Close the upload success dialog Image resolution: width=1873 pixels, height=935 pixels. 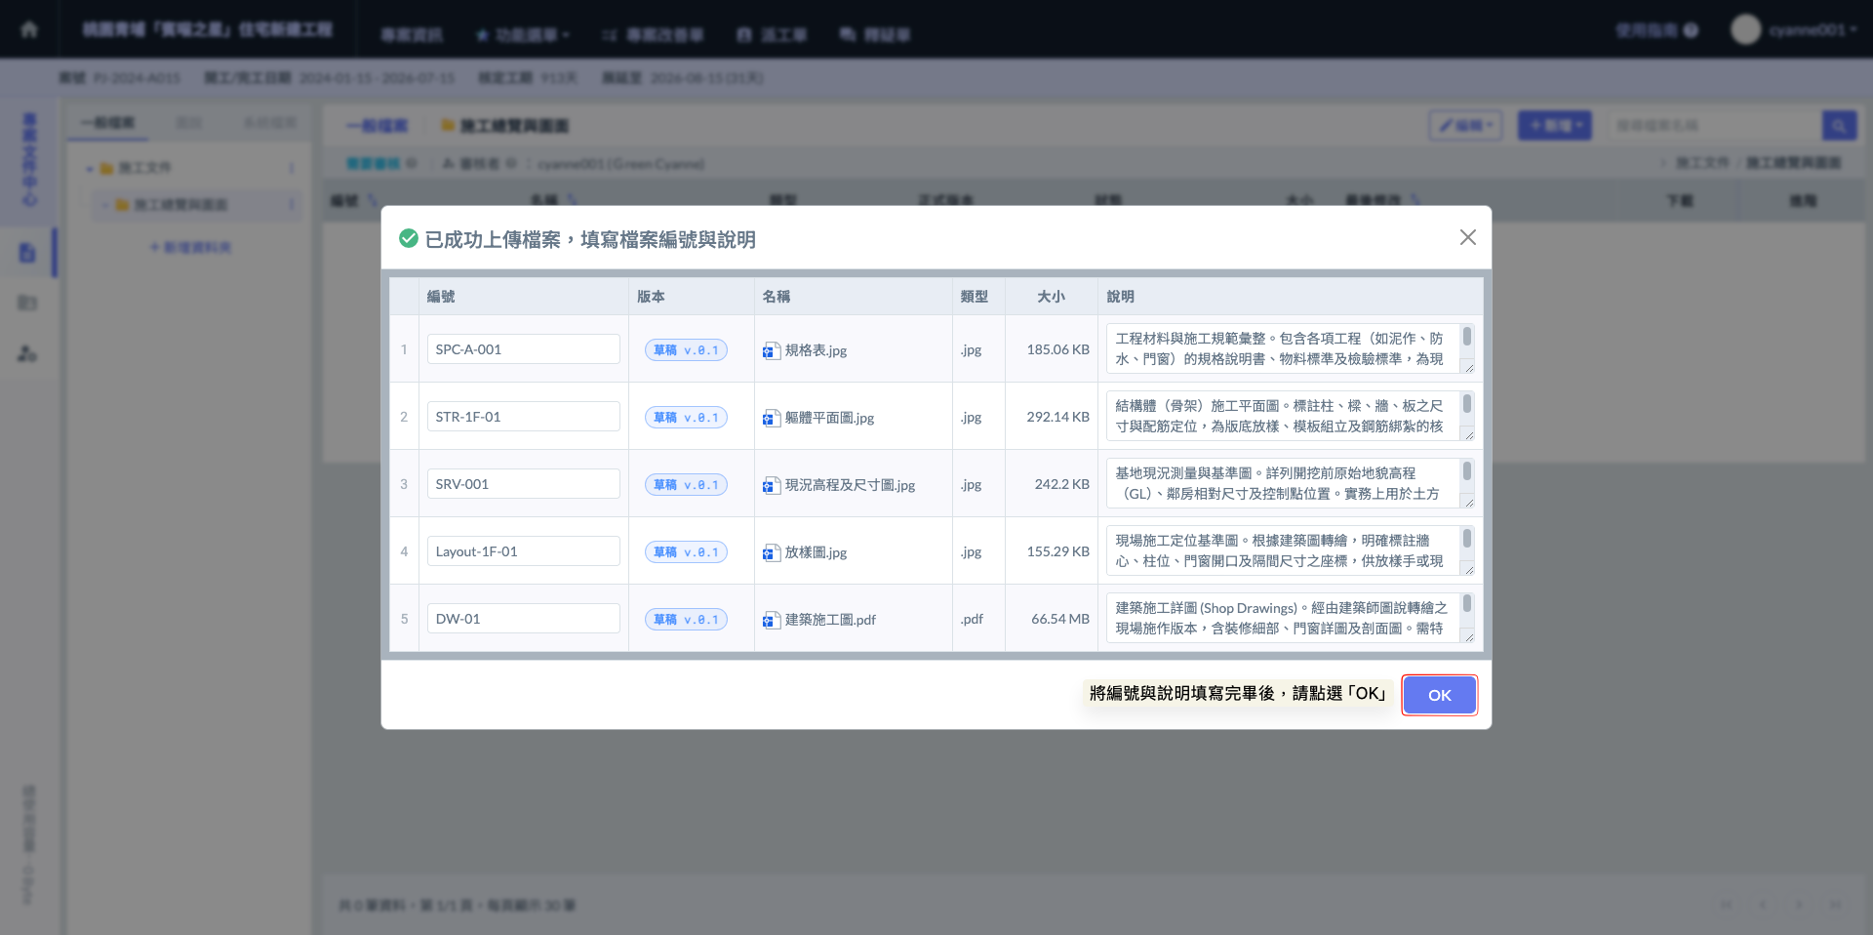(1467, 237)
